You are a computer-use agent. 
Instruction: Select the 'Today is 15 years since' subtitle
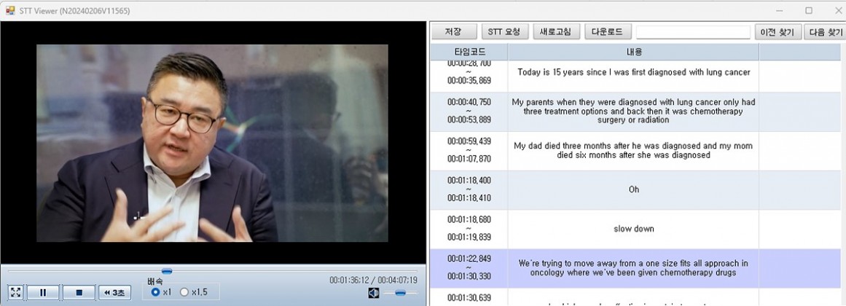tap(633, 72)
